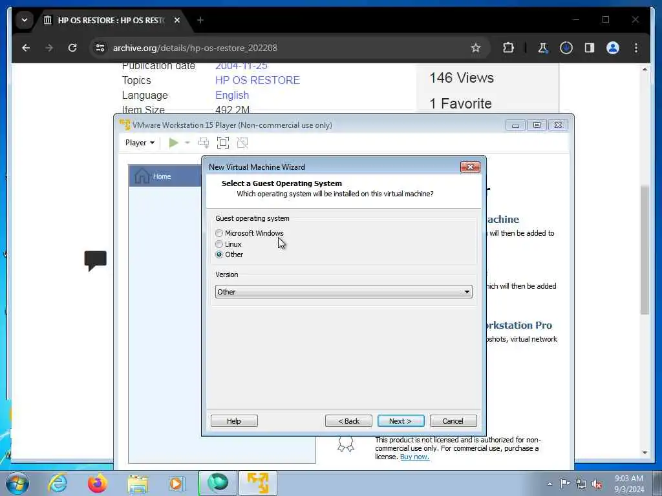The width and height of the screenshot is (662, 496).
Task: Open the browser downloads icon
Action: click(x=566, y=48)
